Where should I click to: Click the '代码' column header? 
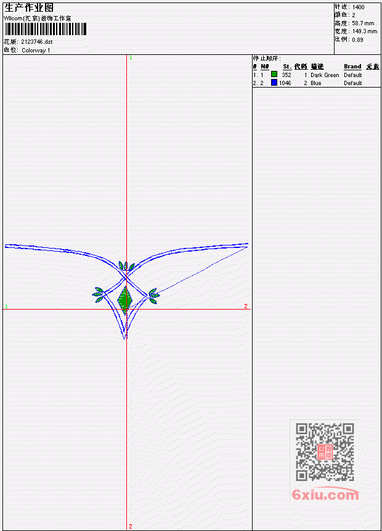(301, 67)
